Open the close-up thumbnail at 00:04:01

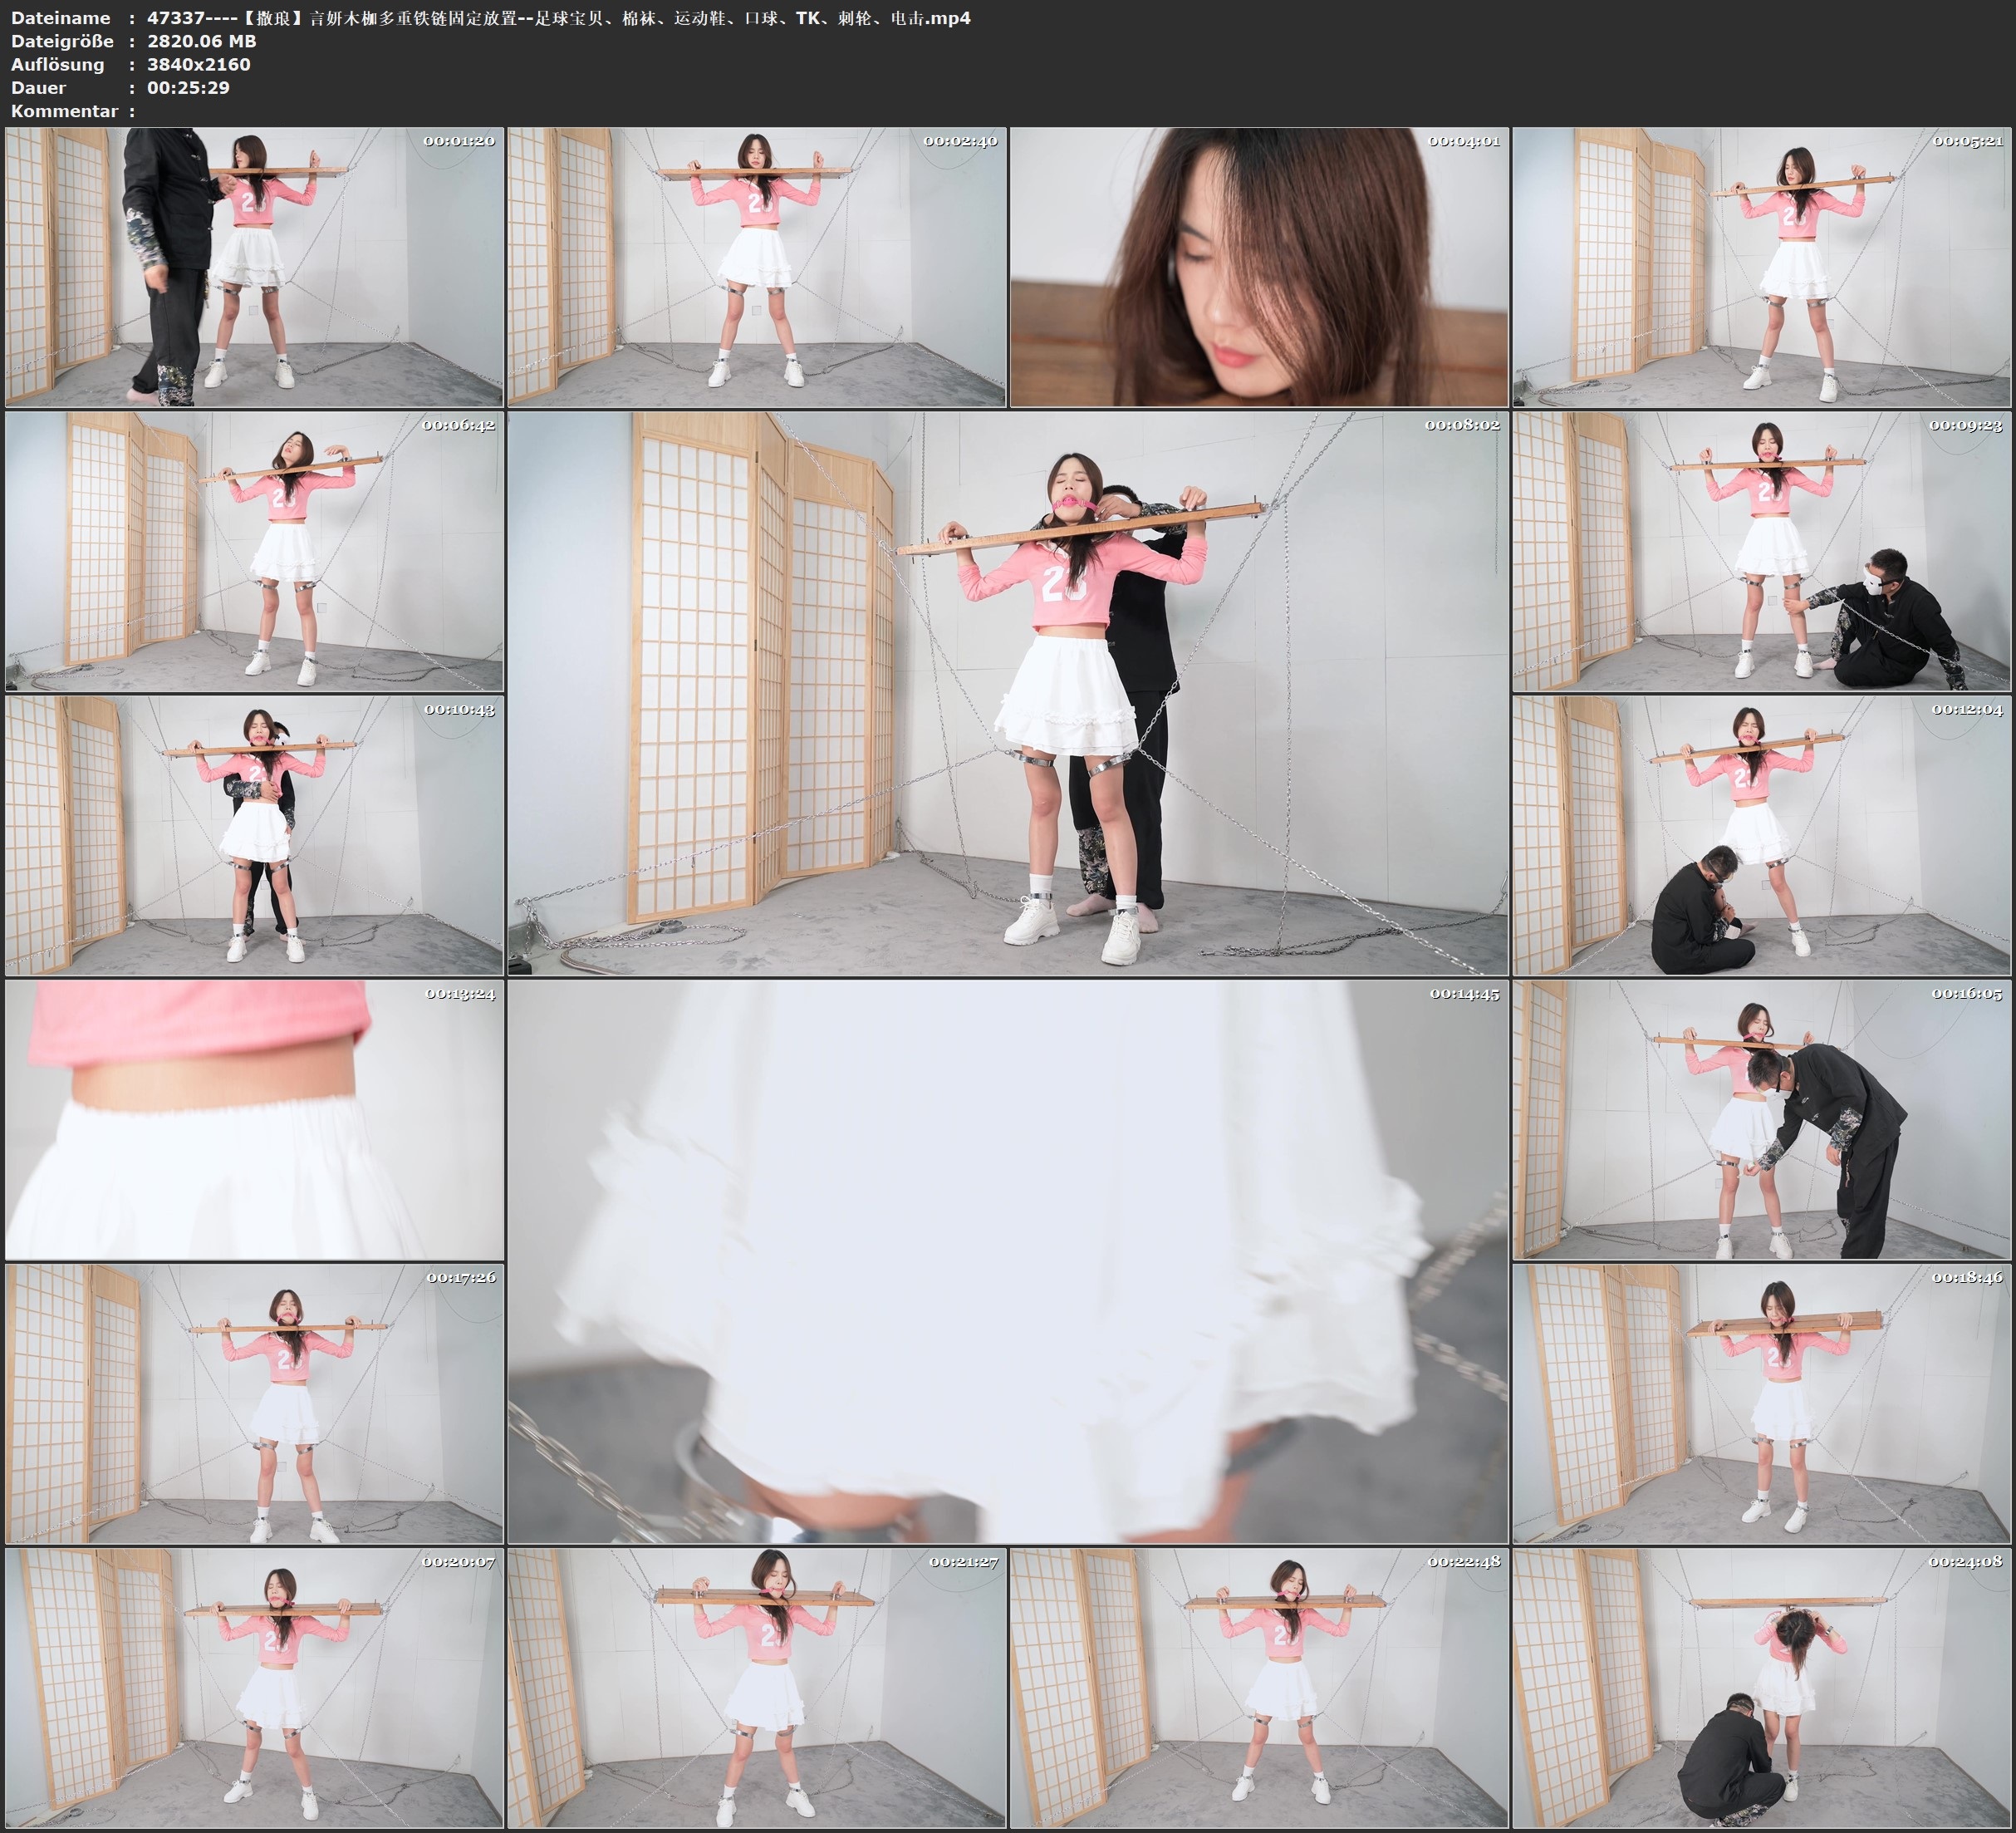pyautogui.click(x=1259, y=268)
